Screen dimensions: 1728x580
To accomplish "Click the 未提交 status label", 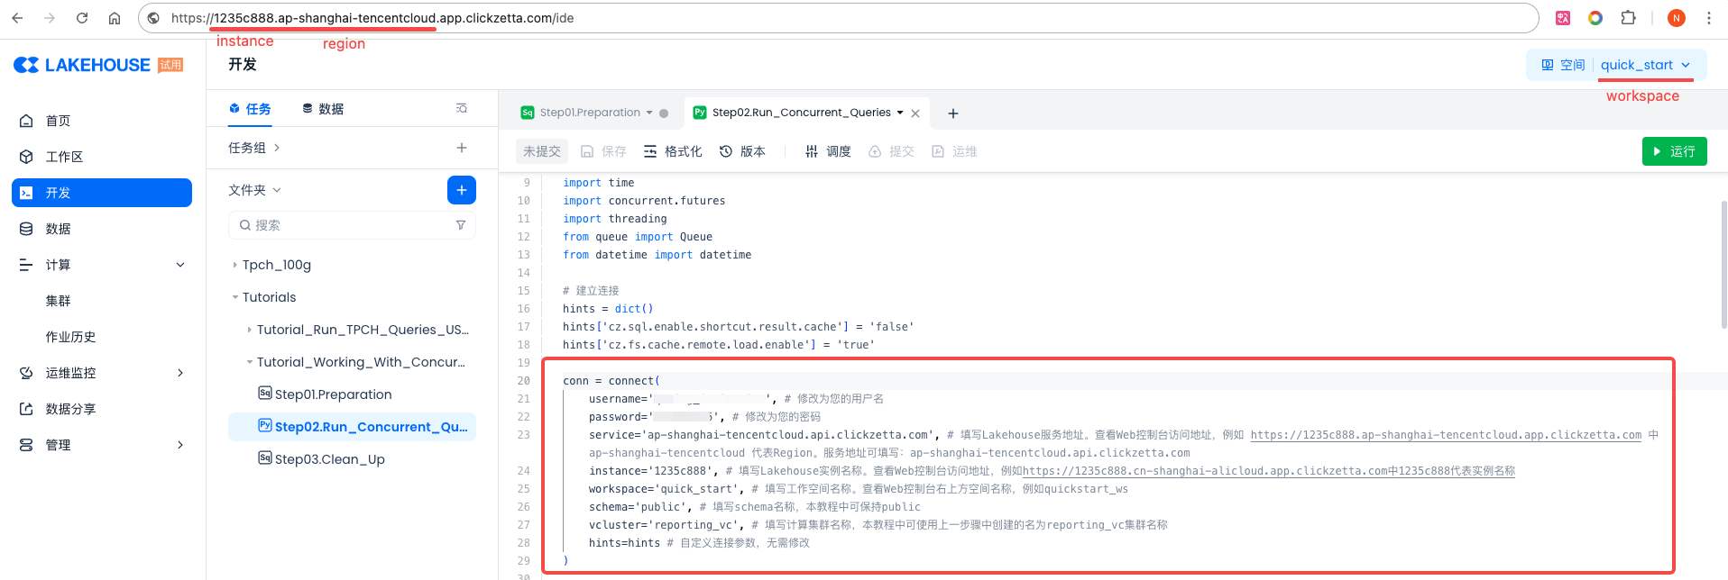I will (x=542, y=151).
